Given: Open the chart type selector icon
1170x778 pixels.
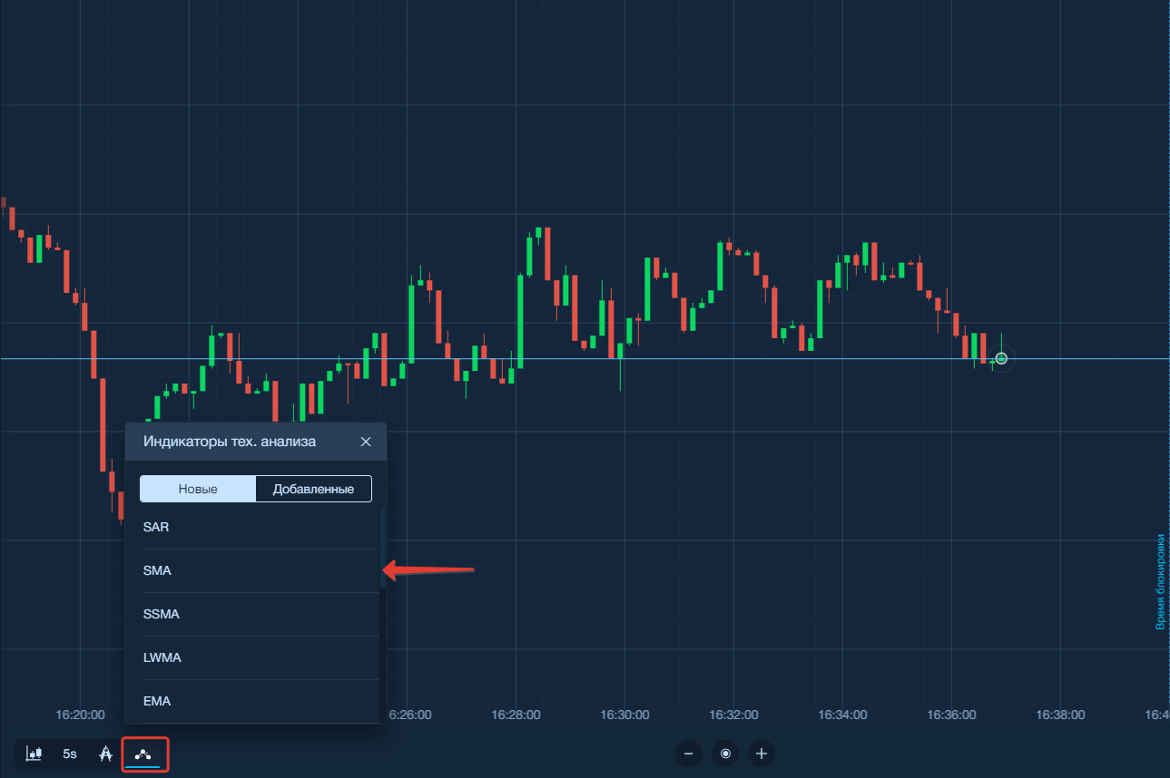Looking at the screenshot, I should [x=34, y=754].
